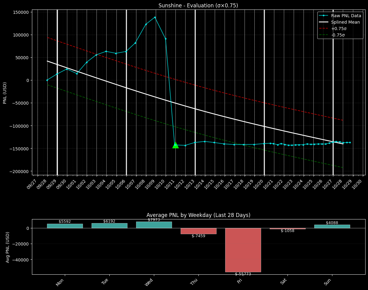The width and height of the screenshot is (368, 290).
Task: Click the Sun average PNL bar
Action: 332,226
